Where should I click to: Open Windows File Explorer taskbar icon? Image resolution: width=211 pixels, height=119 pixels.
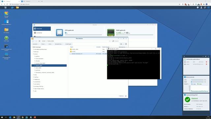coord(14,117)
